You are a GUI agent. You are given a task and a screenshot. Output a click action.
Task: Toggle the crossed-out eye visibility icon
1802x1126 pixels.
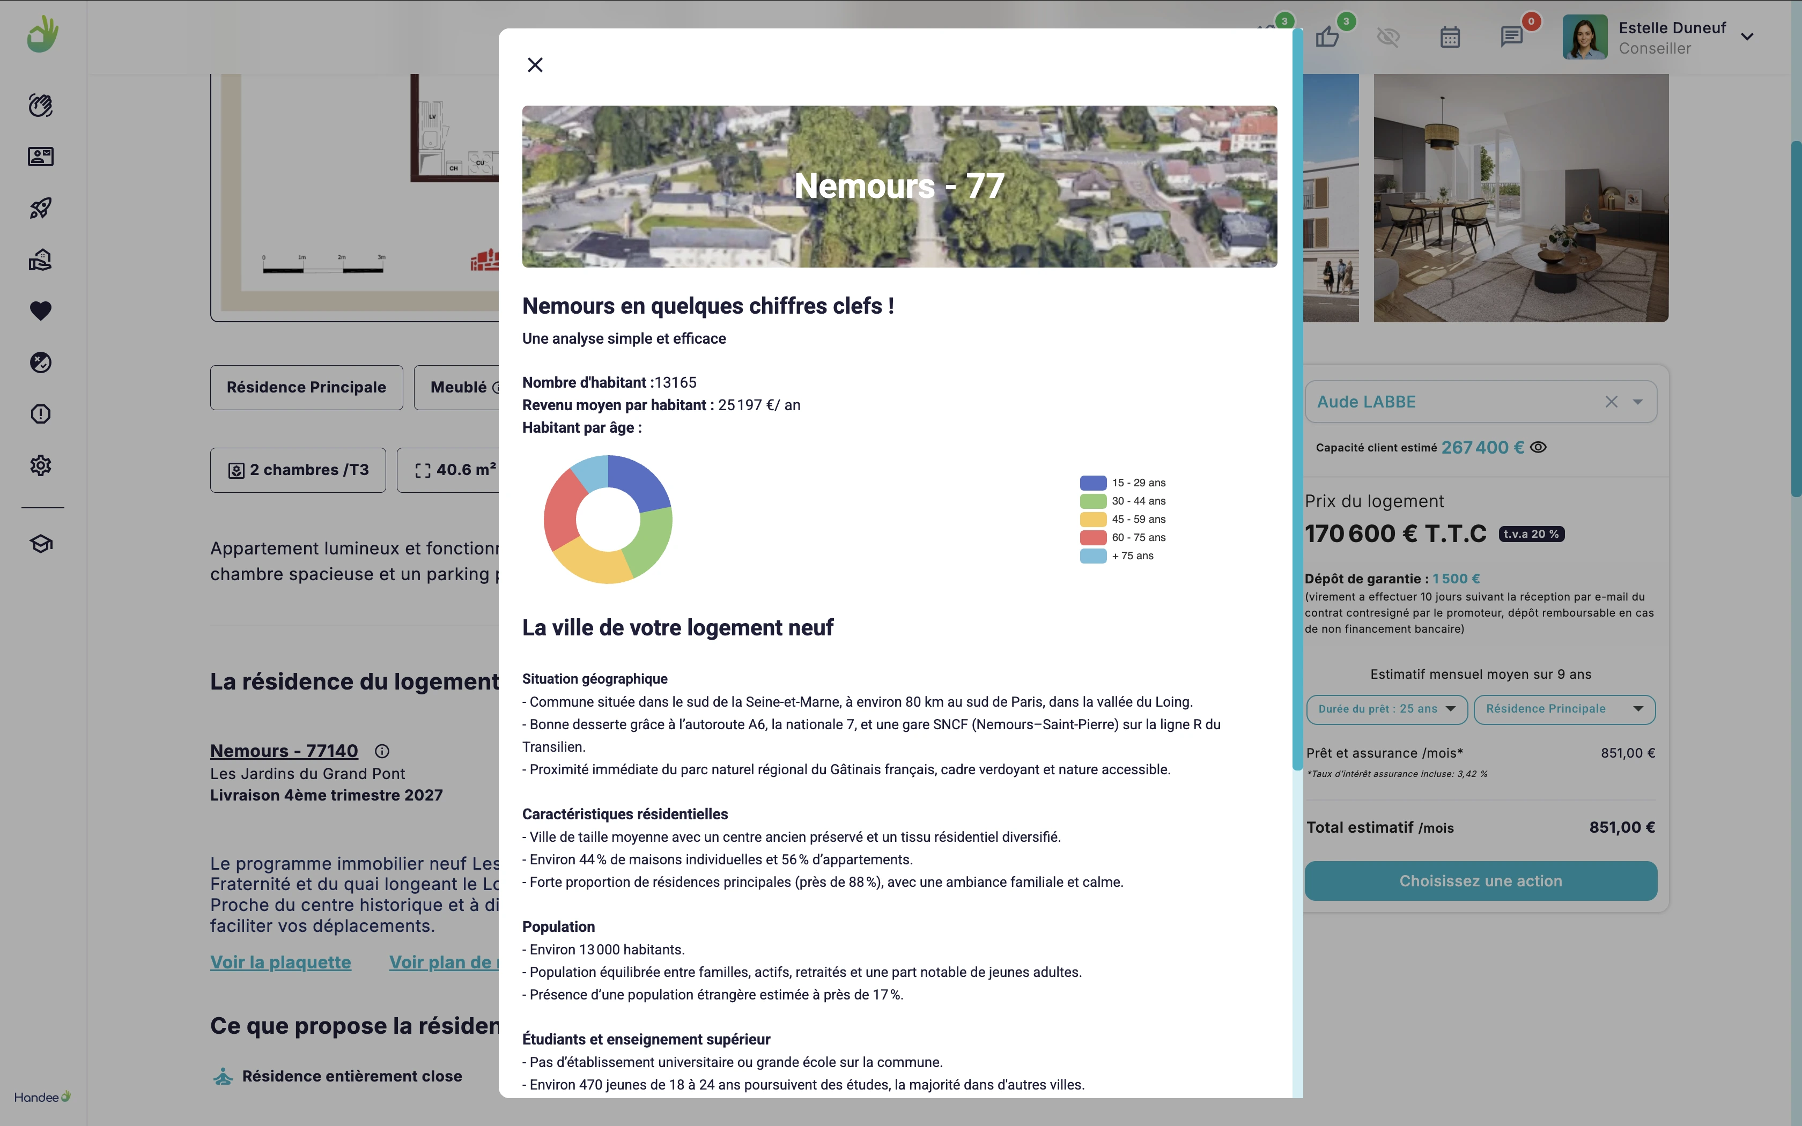(1388, 36)
